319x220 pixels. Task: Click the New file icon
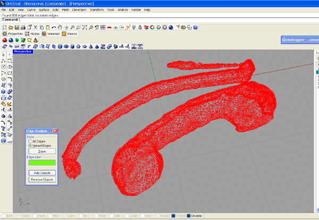tap(4, 27)
